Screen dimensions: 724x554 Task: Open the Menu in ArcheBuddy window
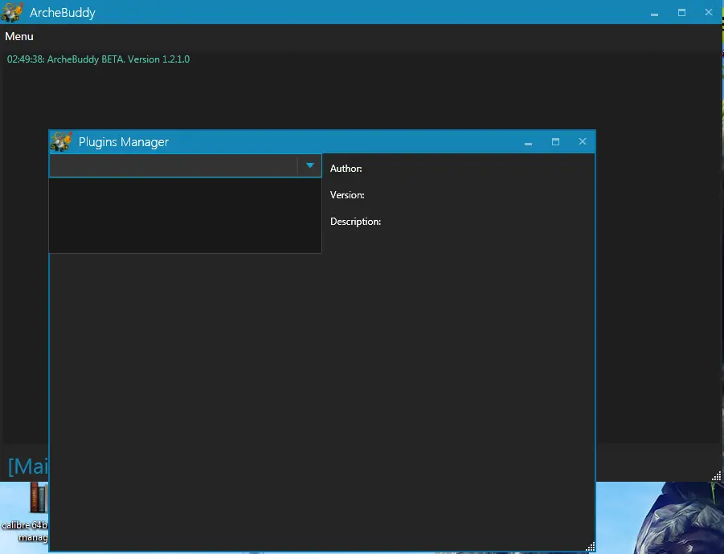pyautogui.click(x=19, y=36)
